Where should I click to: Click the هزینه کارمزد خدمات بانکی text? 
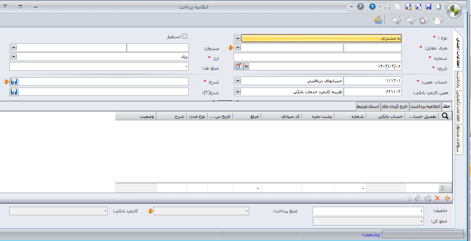click(317, 92)
